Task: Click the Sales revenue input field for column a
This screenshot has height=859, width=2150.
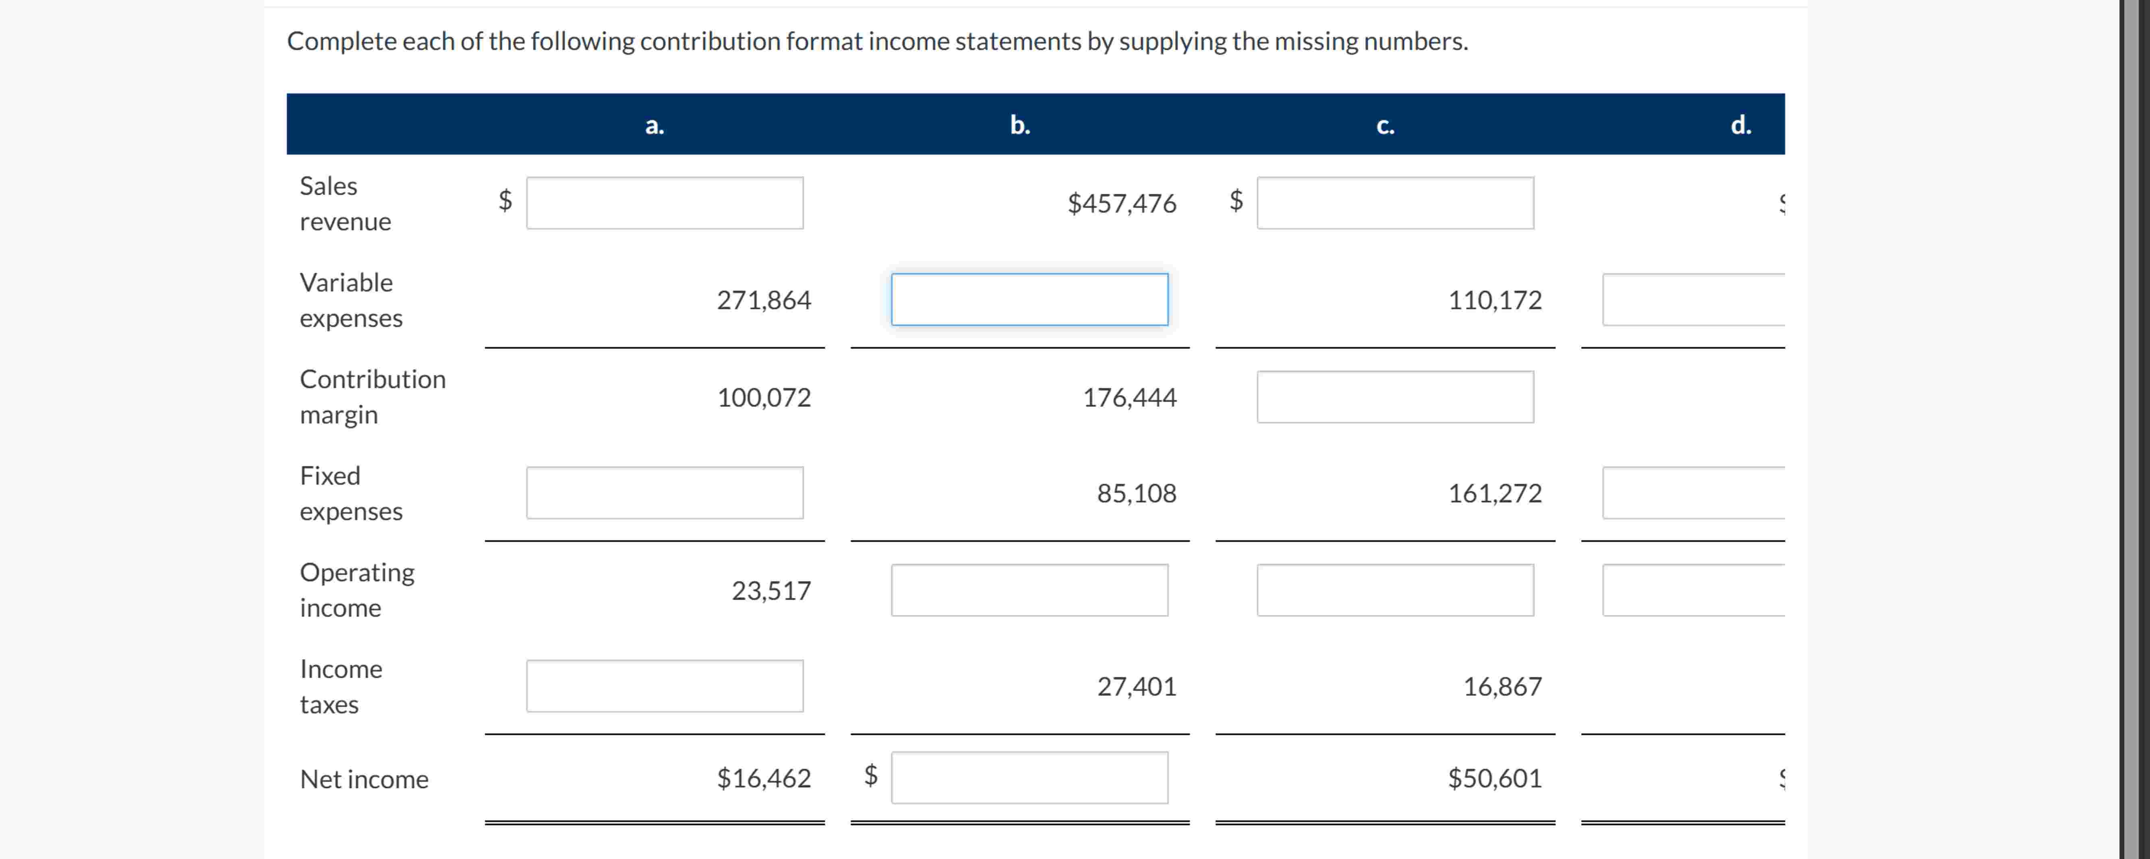Action: [665, 202]
